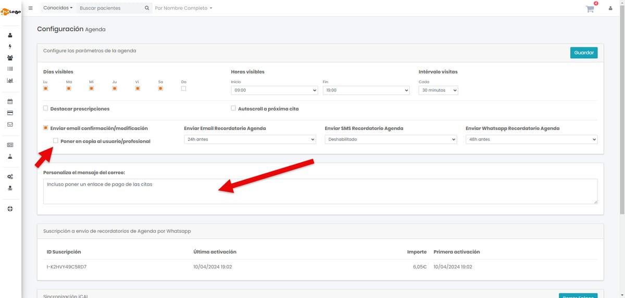
Task: Click the Guardar button
Action: click(x=583, y=53)
